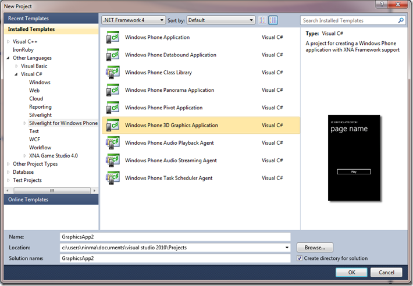Screen dimensions: 413x286
Task: Open the Installed Templates section
Action: [x=51, y=29]
